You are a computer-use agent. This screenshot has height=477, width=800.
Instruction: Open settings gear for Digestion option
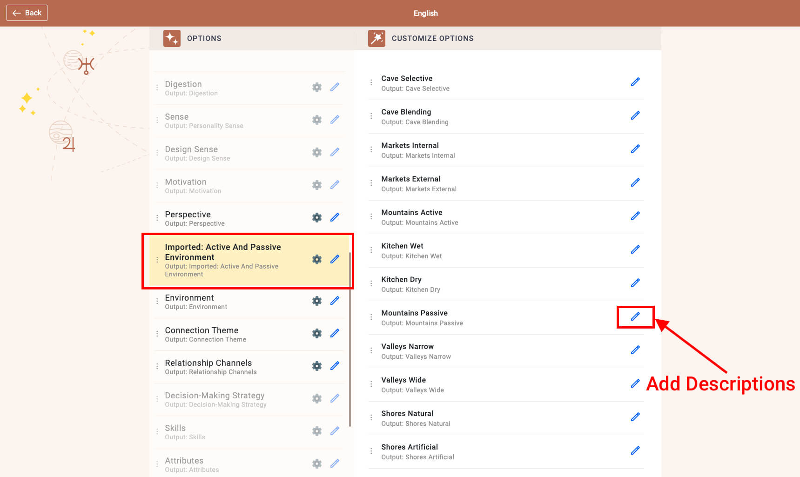[x=317, y=87]
